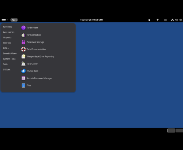Click the volume speaker icon
Image resolution: width=183 pixels, height=150 pixels.
point(176,20)
